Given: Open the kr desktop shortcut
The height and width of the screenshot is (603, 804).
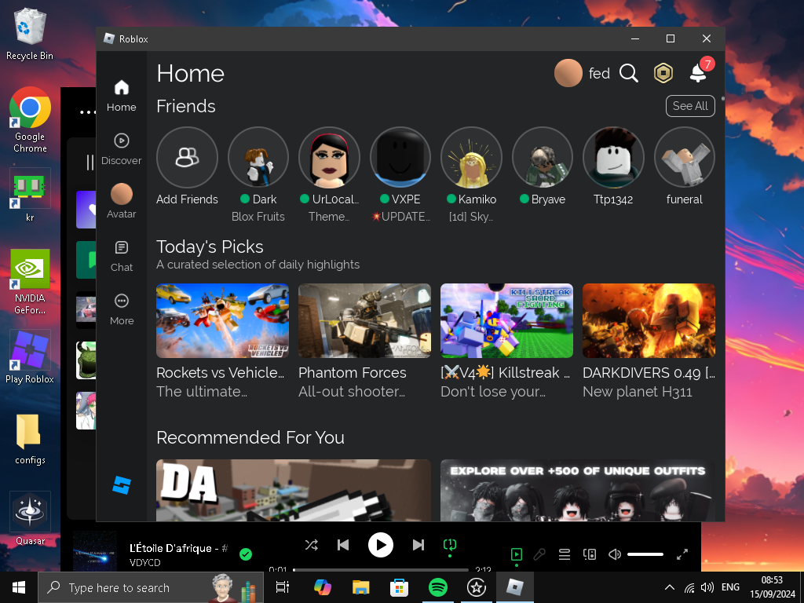Looking at the screenshot, I should [30, 196].
